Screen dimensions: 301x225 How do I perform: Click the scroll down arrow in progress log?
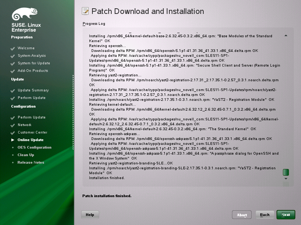286,178
